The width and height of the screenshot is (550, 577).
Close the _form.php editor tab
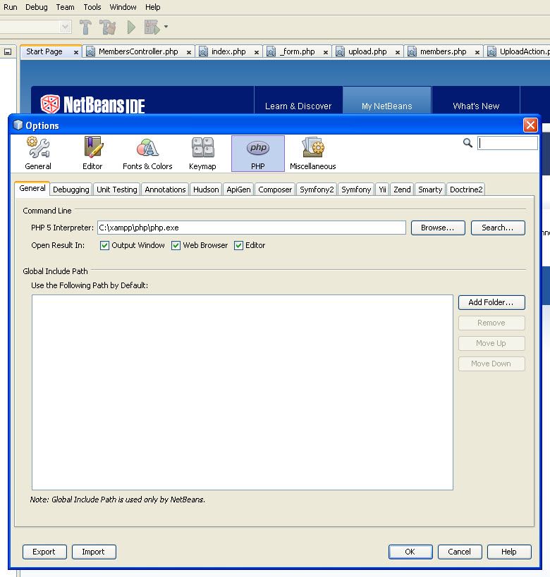click(326, 52)
